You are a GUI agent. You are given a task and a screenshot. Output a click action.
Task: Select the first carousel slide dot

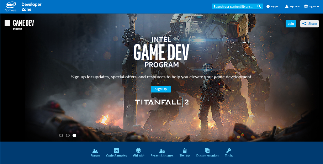coord(61,135)
